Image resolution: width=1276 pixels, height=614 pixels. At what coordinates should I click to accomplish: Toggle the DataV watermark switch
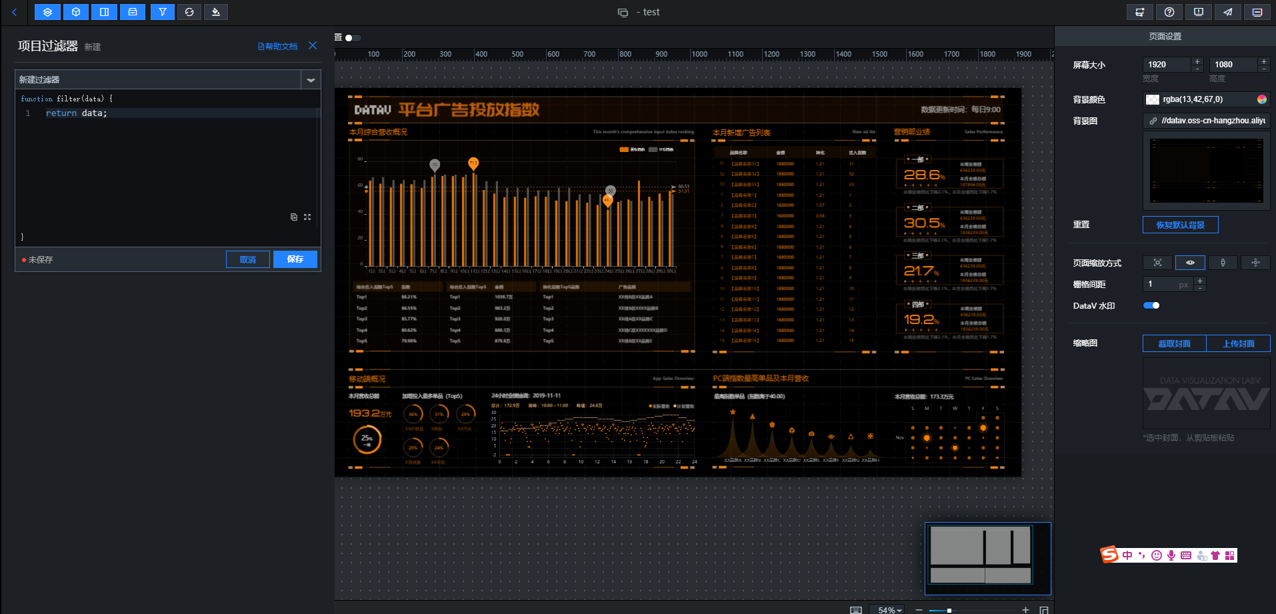pos(1151,305)
